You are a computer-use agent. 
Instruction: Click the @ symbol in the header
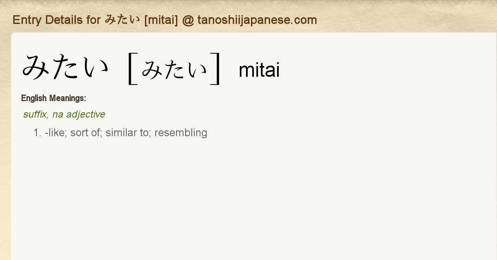click(188, 20)
